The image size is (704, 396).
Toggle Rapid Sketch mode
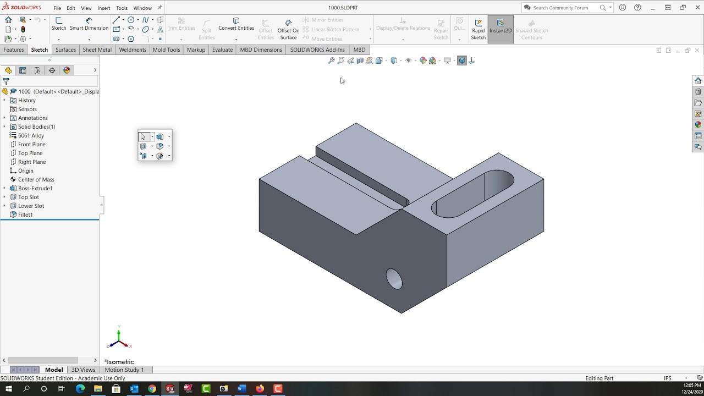pyautogui.click(x=479, y=29)
